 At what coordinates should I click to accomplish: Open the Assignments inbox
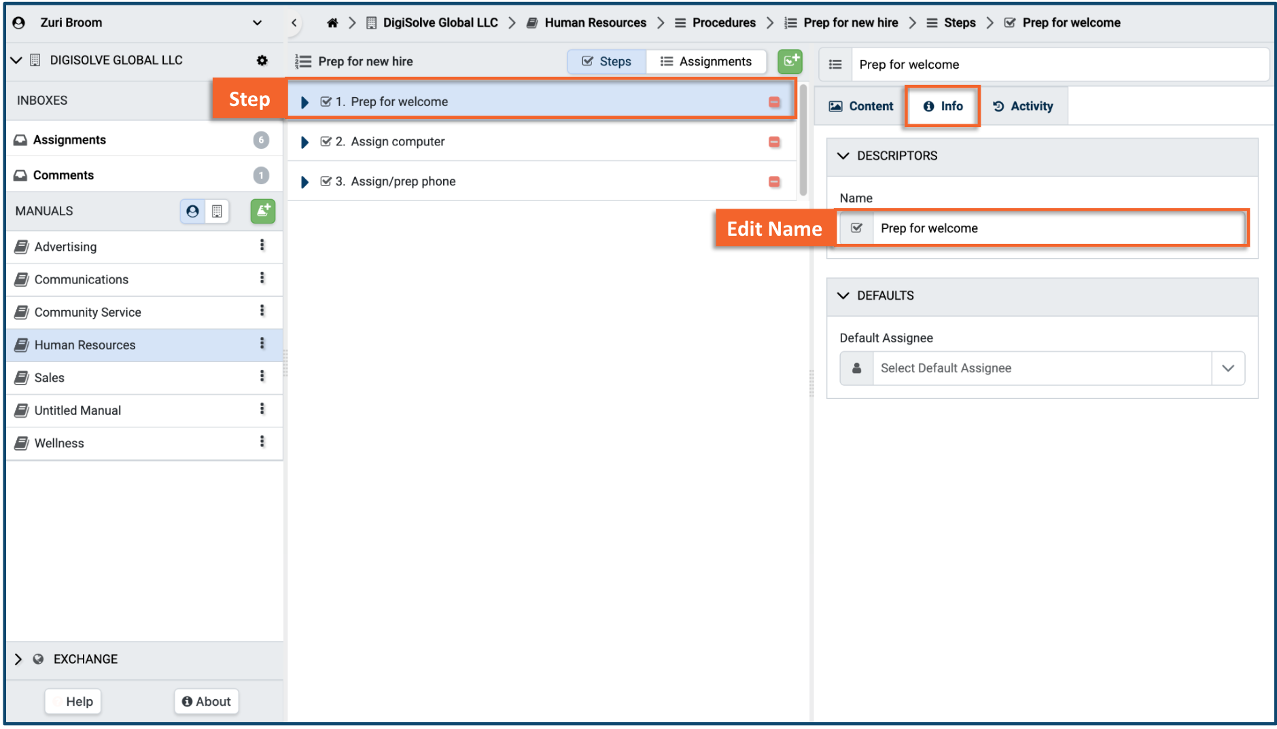(x=144, y=140)
